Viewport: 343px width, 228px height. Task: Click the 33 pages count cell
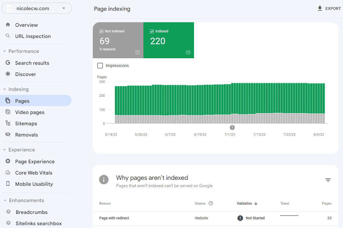[329, 218]
